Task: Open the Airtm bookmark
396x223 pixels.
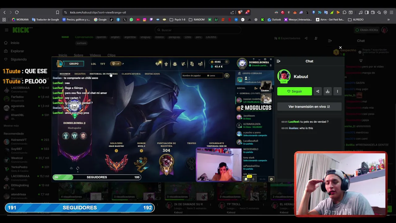Action: tap(330, 20)
